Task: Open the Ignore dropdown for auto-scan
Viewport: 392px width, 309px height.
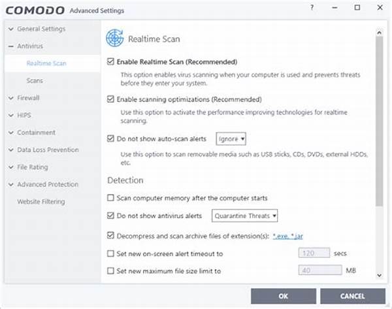Action: click(231, 138)
